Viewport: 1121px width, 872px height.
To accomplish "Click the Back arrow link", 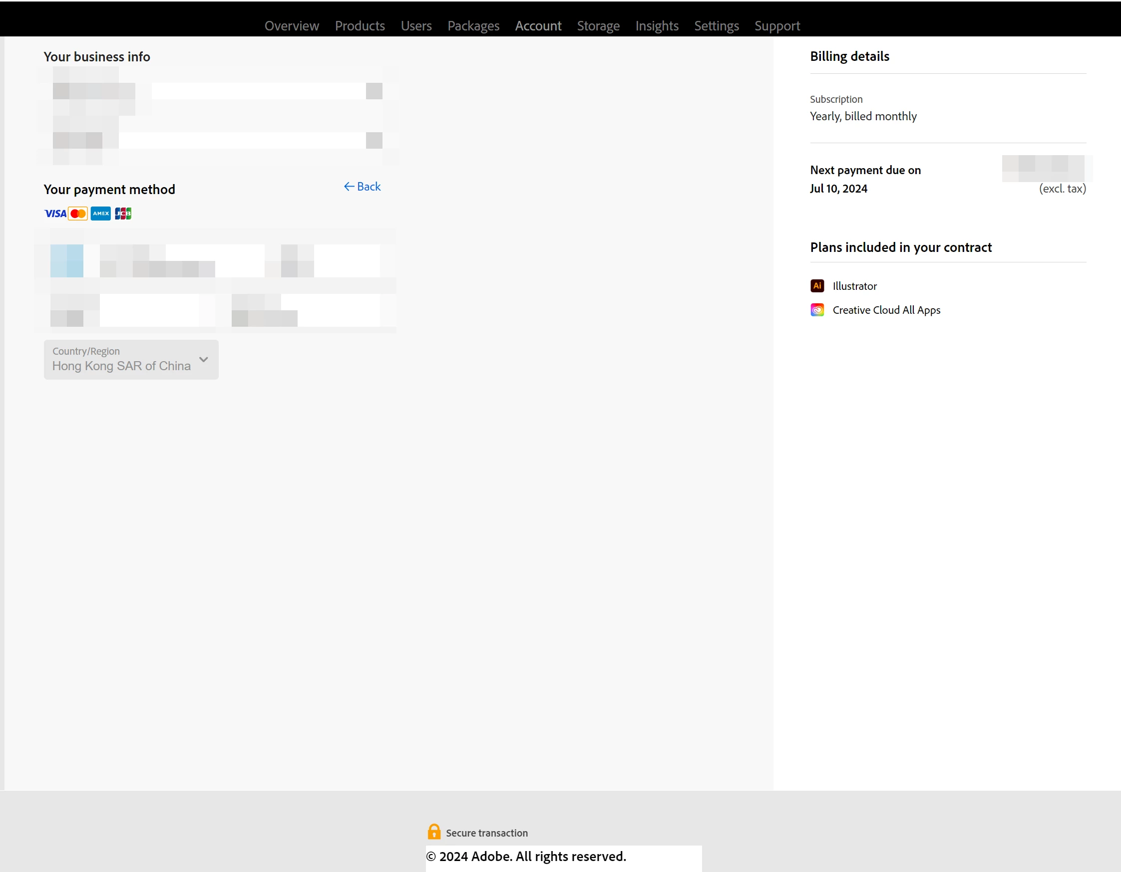I will [x=363, y=187].
